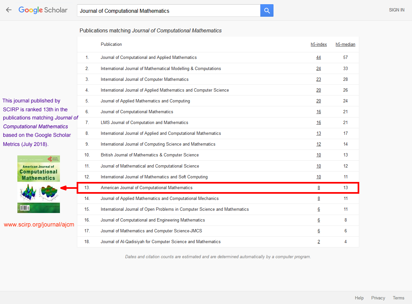Click h5-index 2 for Al-Qadisiyah journal

[x=318, y=241]
